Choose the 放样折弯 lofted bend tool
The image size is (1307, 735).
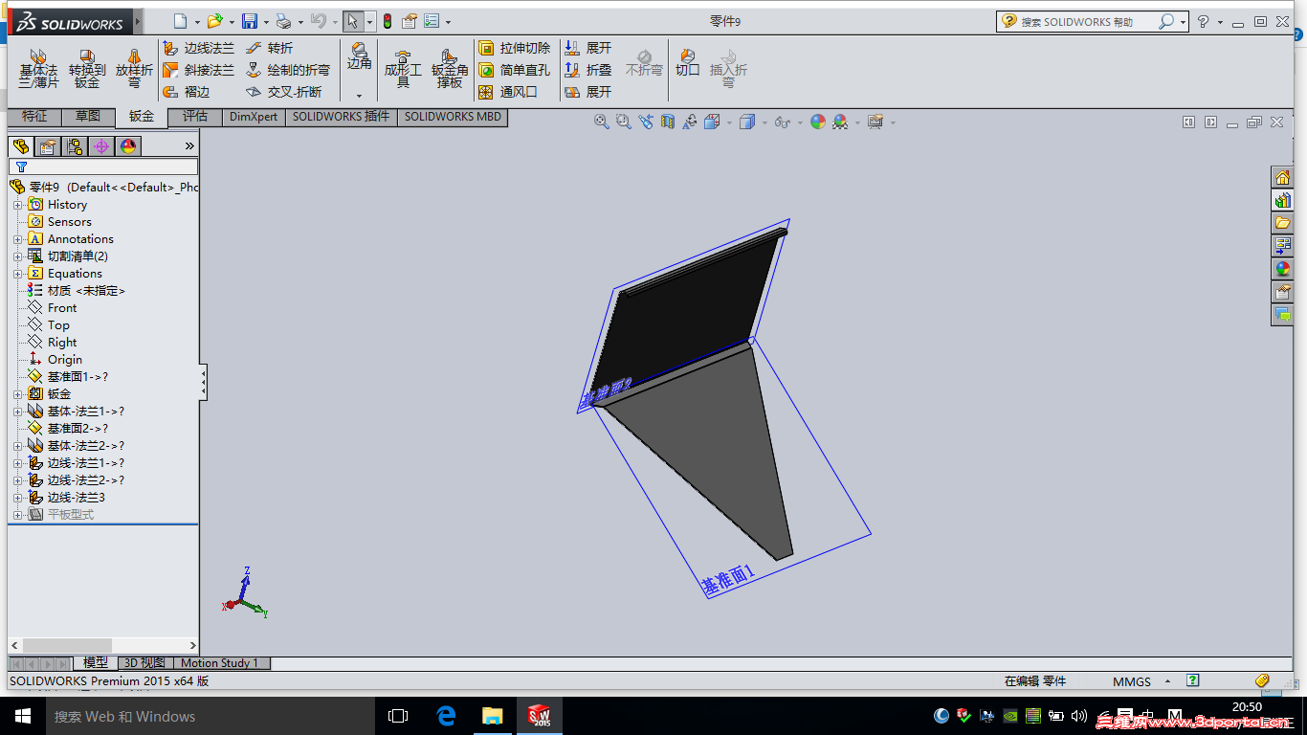point(134,69)
